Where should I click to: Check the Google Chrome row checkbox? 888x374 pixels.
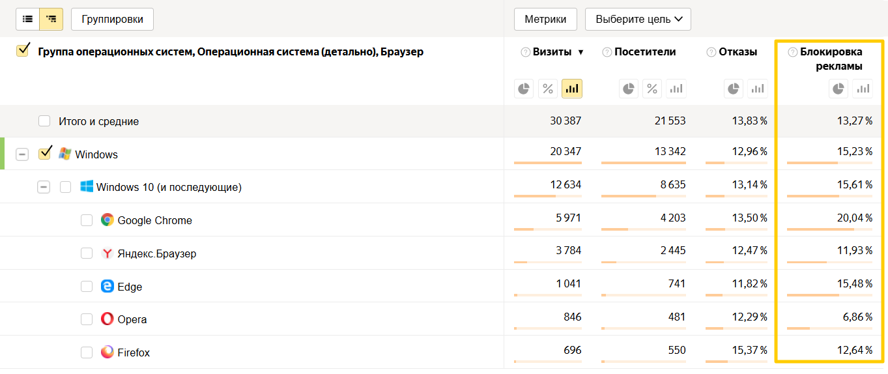click(x=87, y=220)
